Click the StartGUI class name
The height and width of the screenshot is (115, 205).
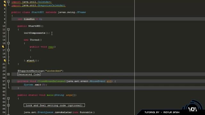pos(37,12)
